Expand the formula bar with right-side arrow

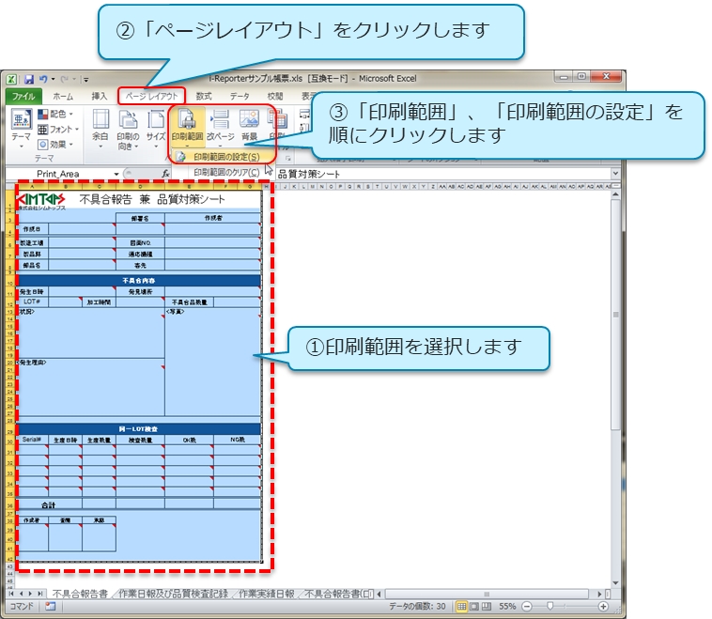tap(615, 174)
